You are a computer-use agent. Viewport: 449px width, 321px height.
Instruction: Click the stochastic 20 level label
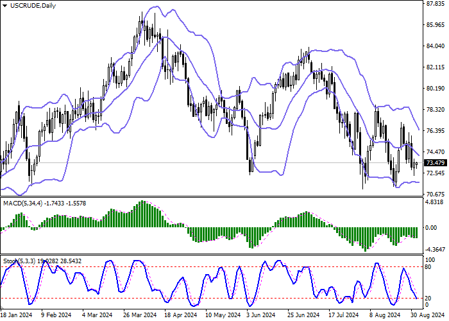coord(428,299)
